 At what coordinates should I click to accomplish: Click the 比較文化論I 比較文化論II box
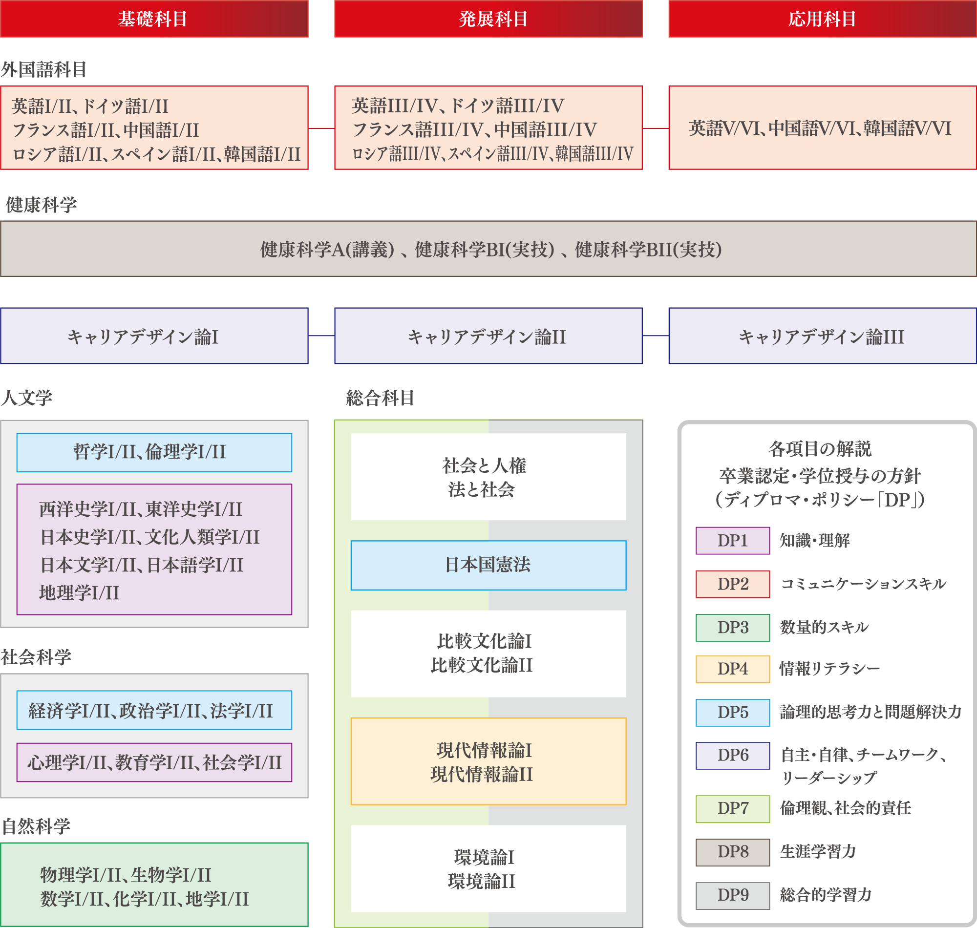(488, 654)
